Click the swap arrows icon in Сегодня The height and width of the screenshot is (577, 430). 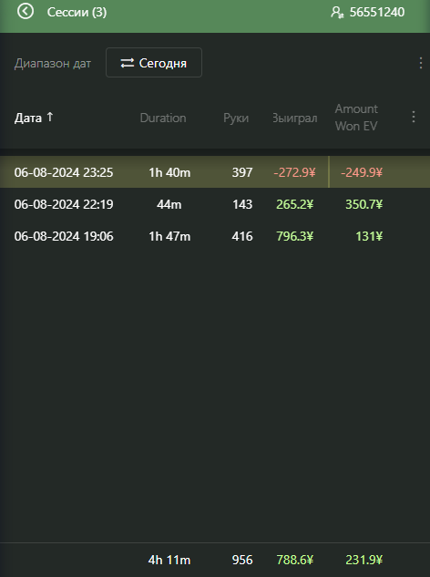(x=128, y=63)
